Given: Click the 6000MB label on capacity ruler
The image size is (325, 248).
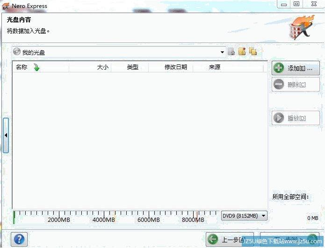Looking at the screenshot, I should (x=149, y=220).
